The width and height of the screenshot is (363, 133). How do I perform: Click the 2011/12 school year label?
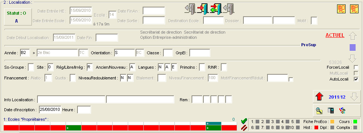337,97
